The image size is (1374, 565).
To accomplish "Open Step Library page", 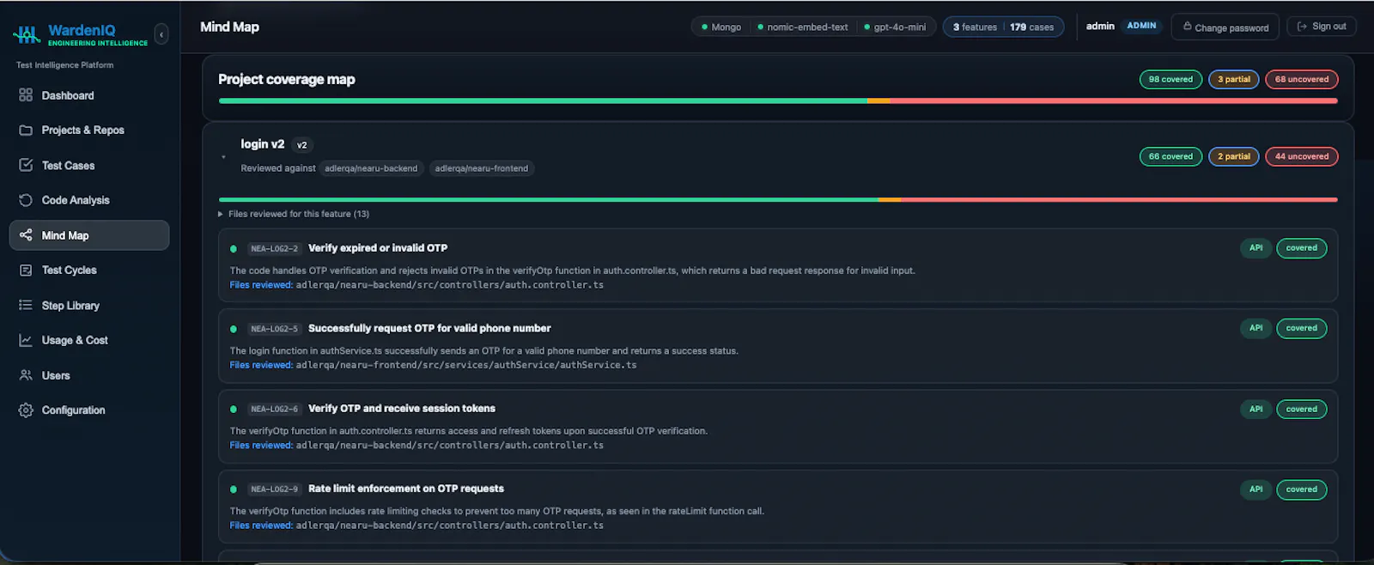I will point(89,305).
